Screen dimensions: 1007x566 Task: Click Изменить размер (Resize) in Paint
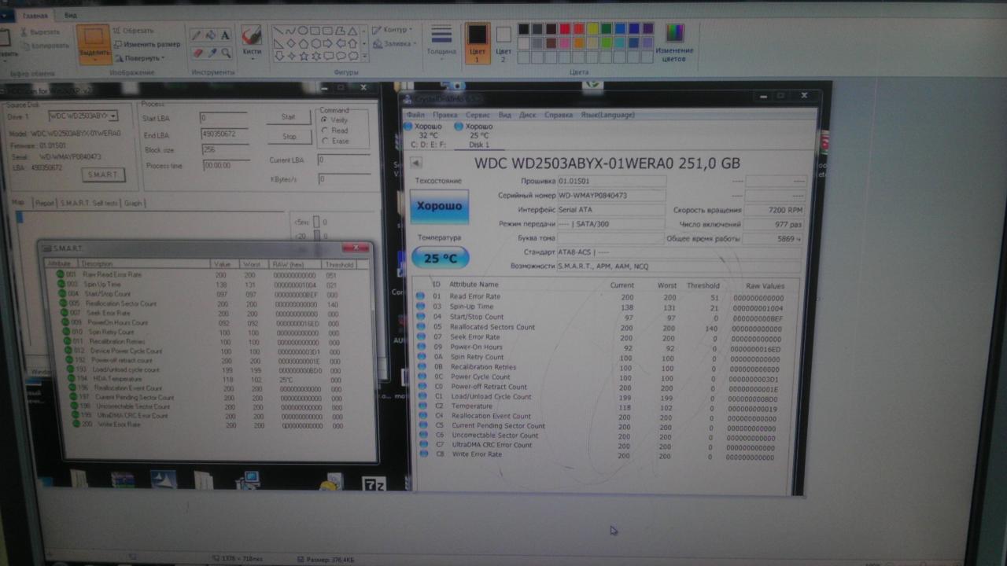146,44
